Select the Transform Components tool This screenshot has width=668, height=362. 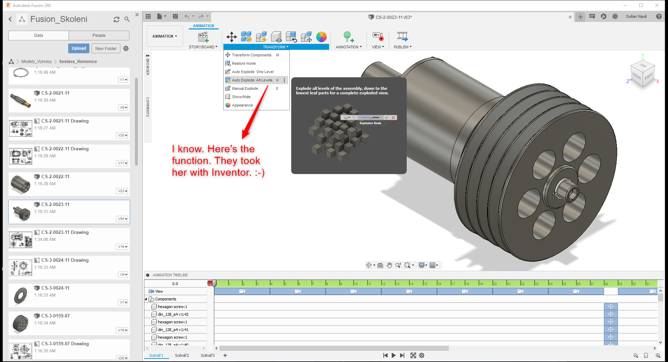point(252,55)
